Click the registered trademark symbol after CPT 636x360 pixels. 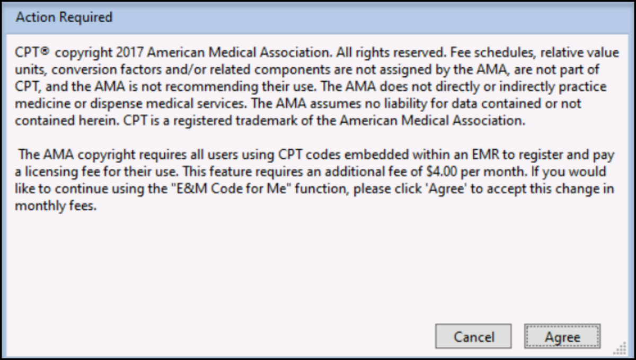tap(46, 52)
